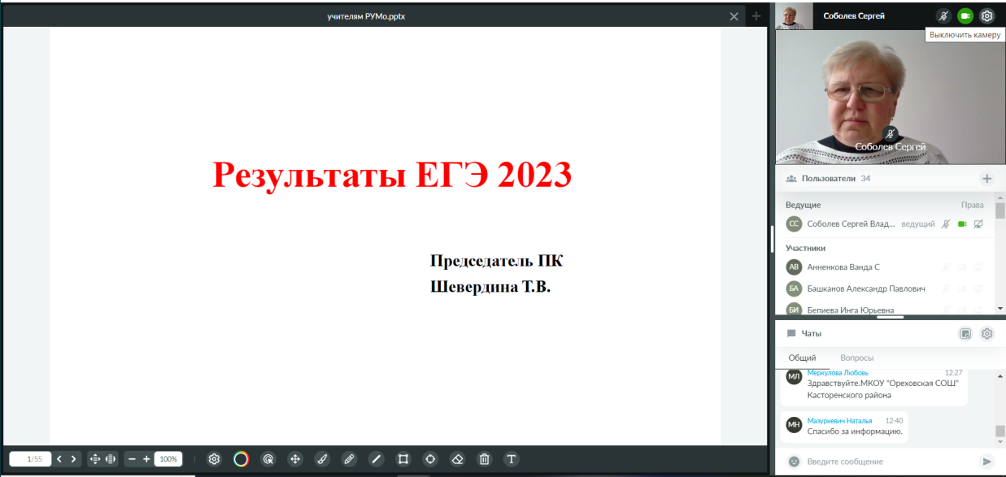Select the brush drawing tool

322,459
